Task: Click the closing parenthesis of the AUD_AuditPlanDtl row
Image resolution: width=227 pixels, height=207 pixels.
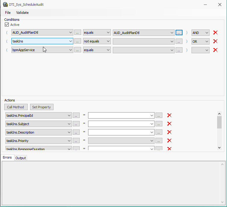Action: pyautogui.click(x=187, y=32)
